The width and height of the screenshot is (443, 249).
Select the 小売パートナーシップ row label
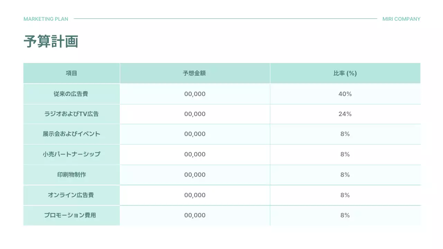pos(72,154)
